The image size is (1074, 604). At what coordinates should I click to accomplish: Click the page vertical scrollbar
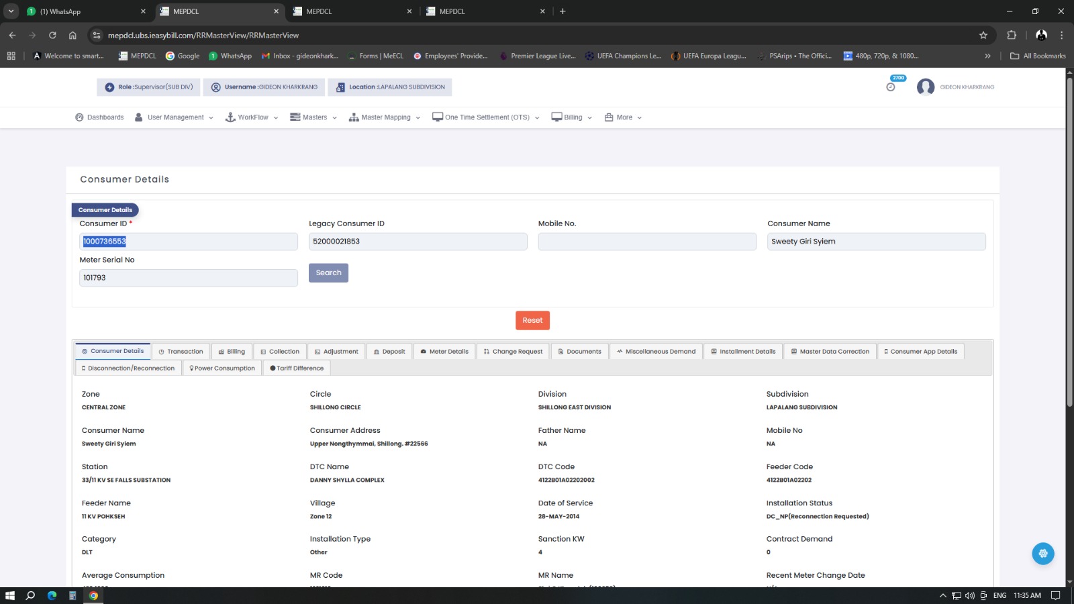tap(1069, 268)
